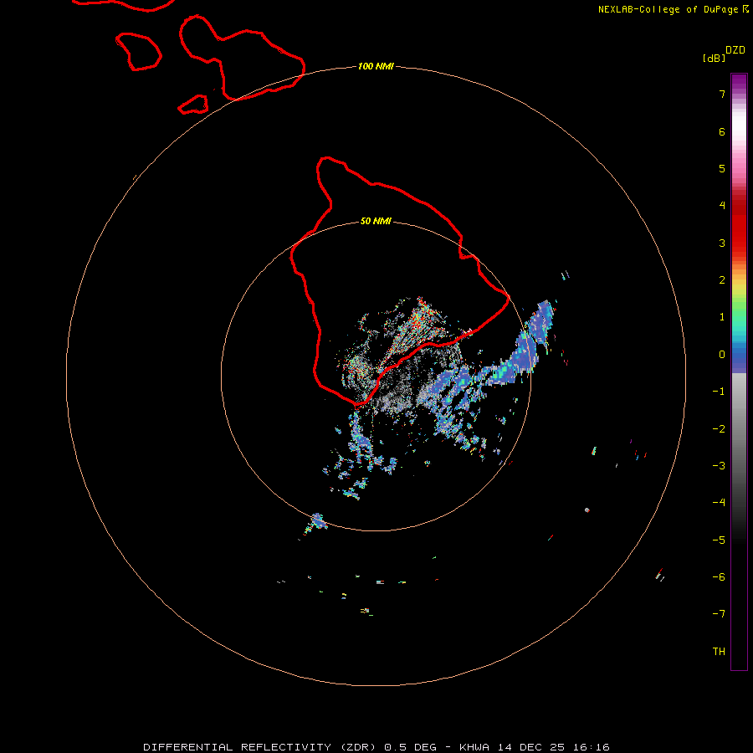Click the TH threshold label on legend
The image size is (753, 753).
tap(719, 652)
